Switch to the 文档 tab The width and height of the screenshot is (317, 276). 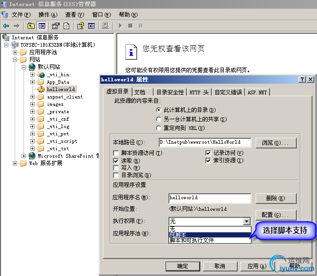(x=143, y=92)
